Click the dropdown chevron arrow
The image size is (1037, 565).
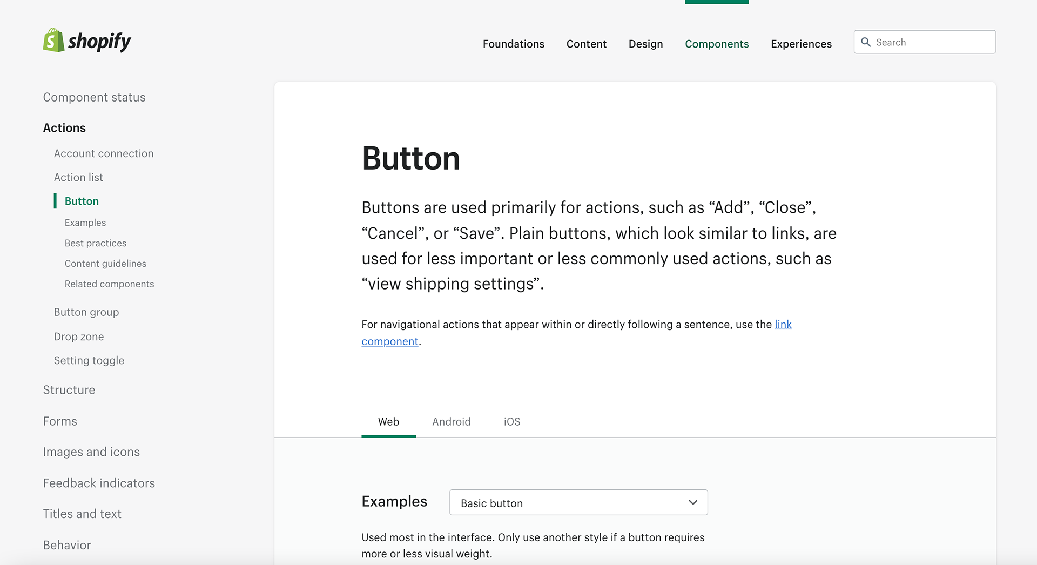coord(693,503)
